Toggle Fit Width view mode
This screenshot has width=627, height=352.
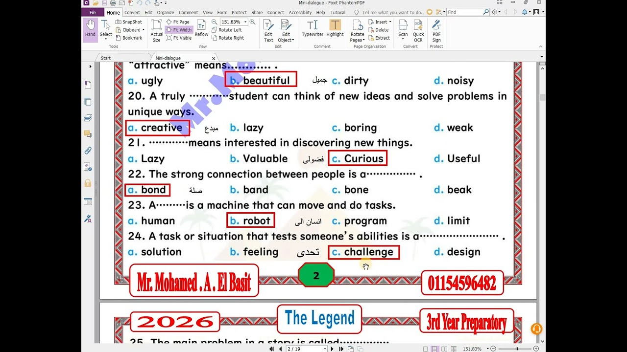[x=179, y=30]
